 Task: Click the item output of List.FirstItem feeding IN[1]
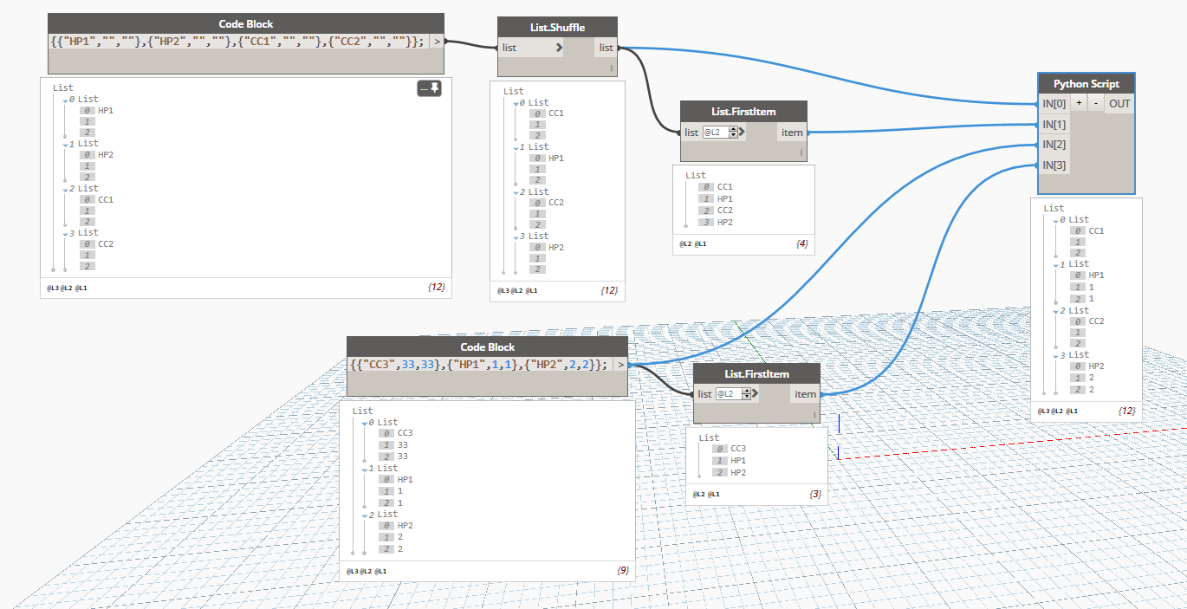tap(793, 133)
